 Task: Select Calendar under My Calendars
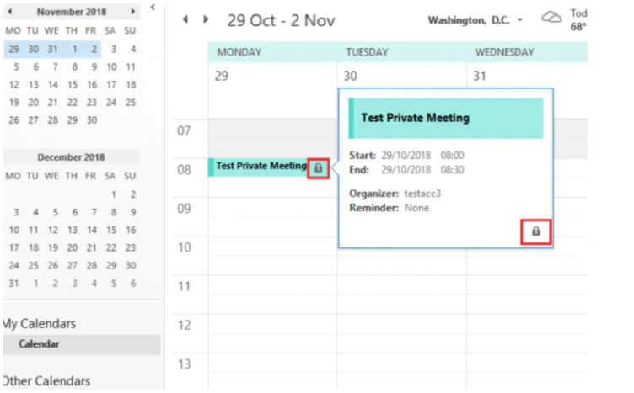point(39,344)
